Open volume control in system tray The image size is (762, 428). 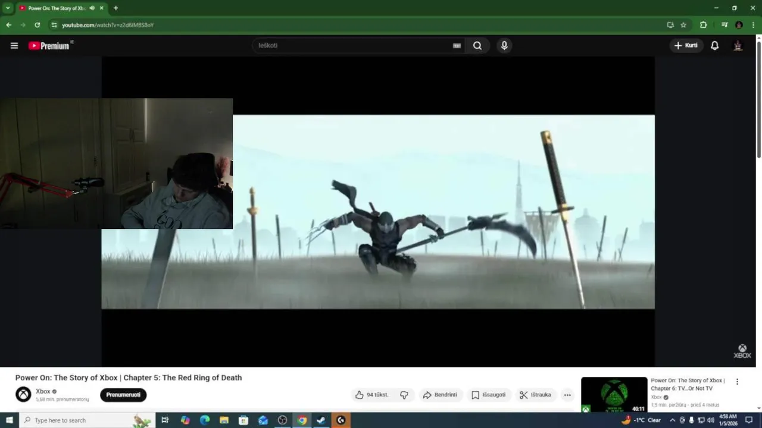coord(710,420)
